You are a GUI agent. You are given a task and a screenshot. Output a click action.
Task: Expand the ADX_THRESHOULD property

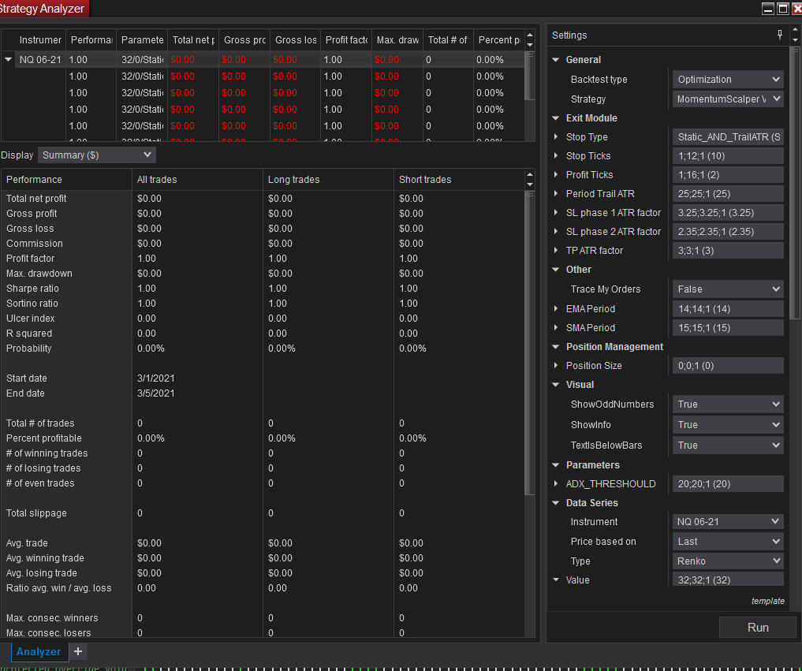tap(556, 484)
